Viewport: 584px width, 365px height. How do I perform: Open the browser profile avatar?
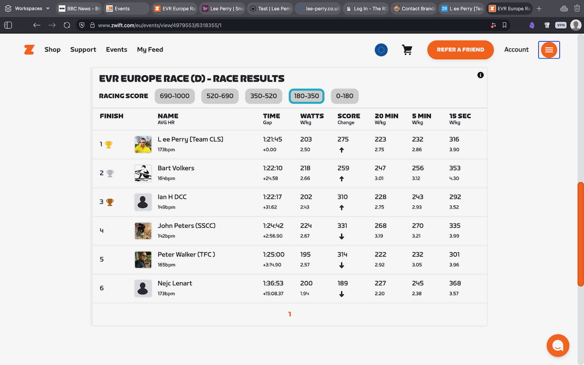576,25
